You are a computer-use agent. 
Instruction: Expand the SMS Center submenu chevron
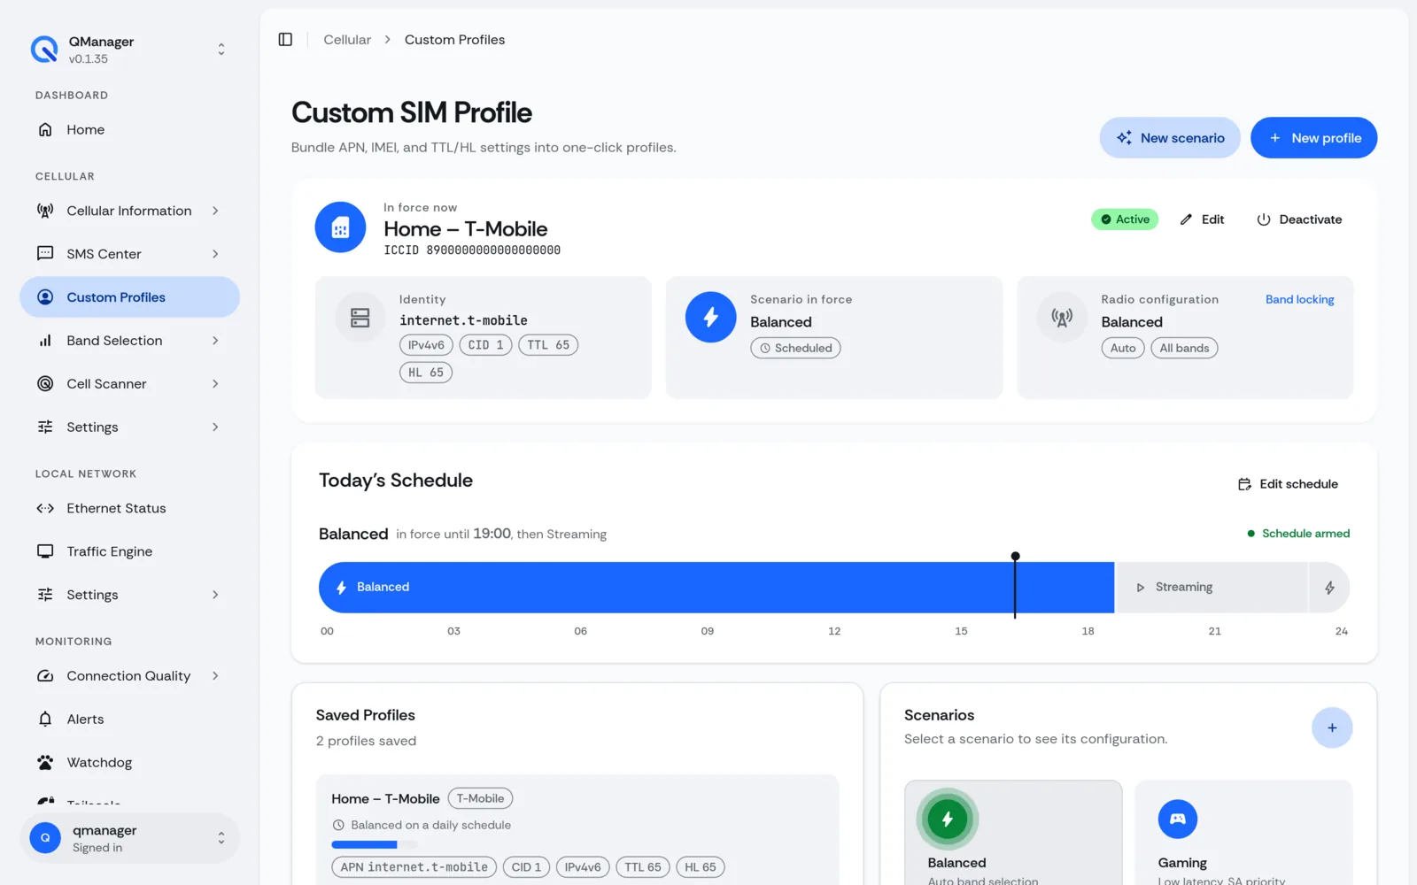click(x=215, y=254)
